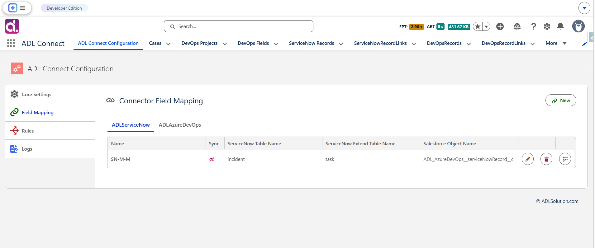595x248 pixels.
Task: Expand the Cases tab dropdown chevron
Action: [x=168, y=44]
